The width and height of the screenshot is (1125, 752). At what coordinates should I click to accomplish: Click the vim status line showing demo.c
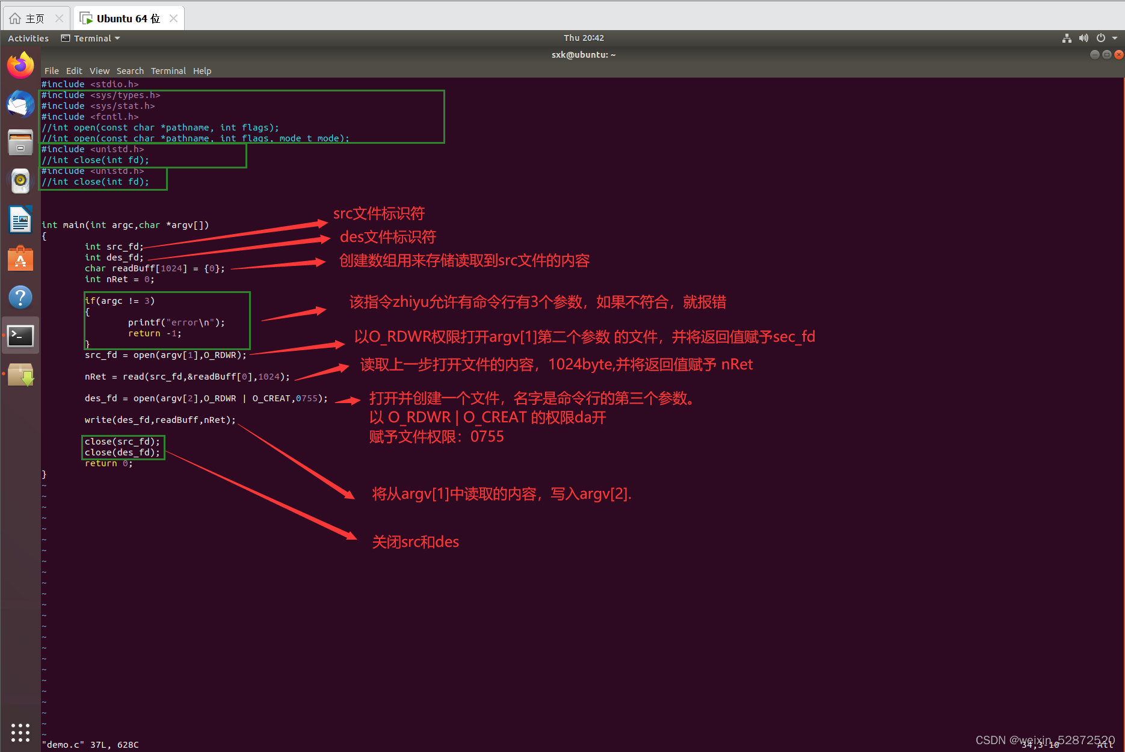click(91, 744)
